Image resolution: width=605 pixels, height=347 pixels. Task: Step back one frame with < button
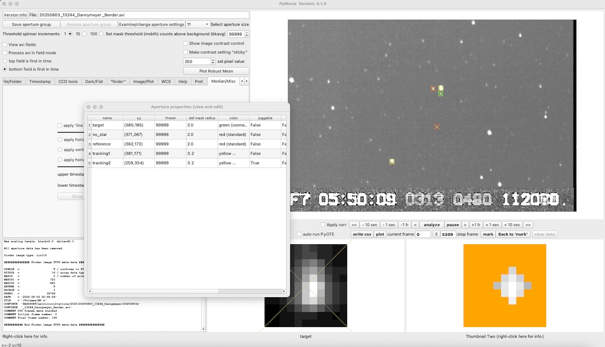[x=415, y=225]
